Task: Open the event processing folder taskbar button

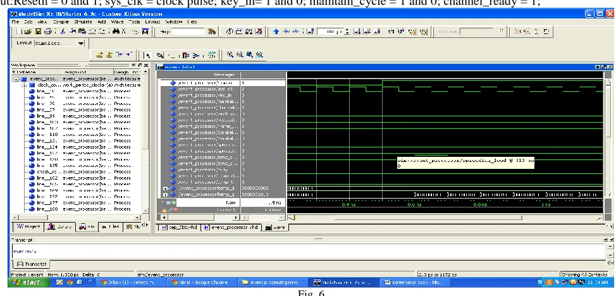Action: click(274, 282)
